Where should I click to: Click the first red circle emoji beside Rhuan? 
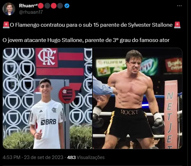tap(41, 6)
